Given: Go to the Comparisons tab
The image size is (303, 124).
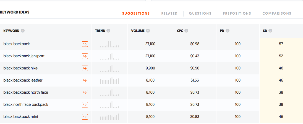Looking at the screenshot, I should pyautogui.click(x=276, y=13).
